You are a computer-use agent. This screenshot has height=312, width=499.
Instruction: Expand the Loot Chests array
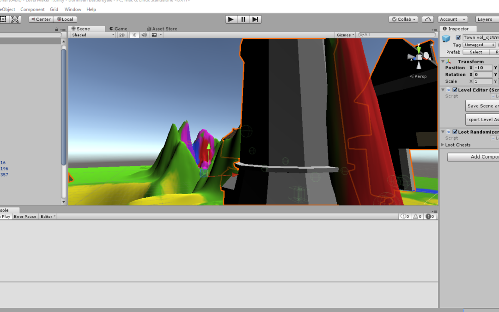pyautogui.click(x=443, y=145)
